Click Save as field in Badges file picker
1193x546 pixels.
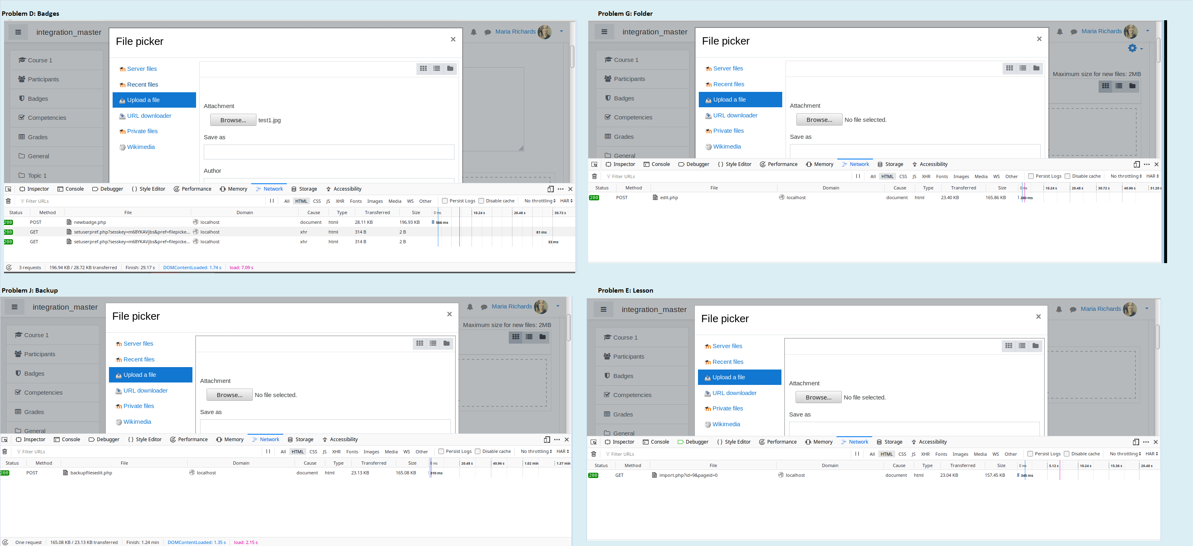pyautogui.click(x=329, y=152)
